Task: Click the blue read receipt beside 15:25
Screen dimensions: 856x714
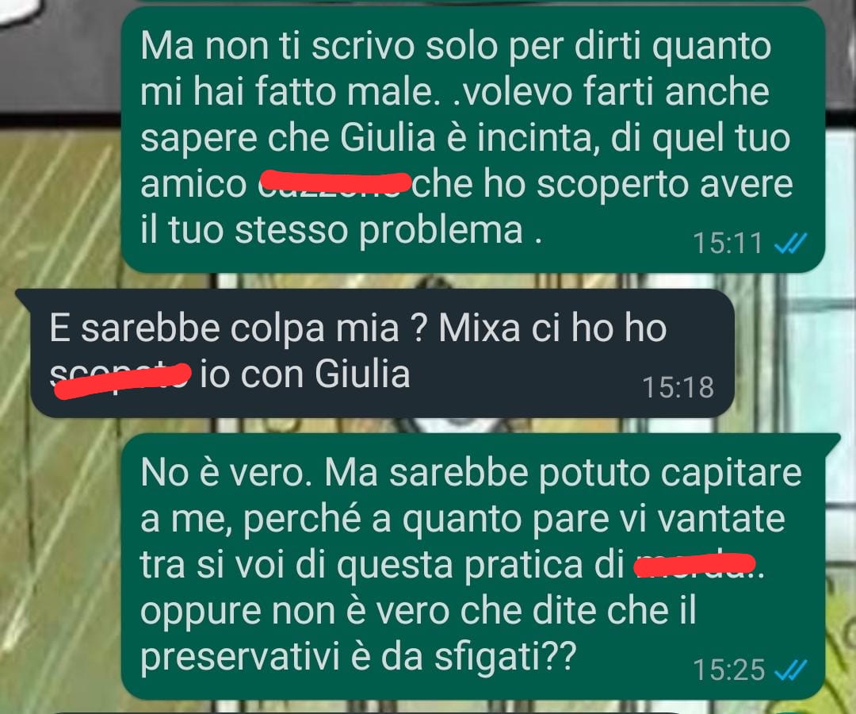Action: 790,670
